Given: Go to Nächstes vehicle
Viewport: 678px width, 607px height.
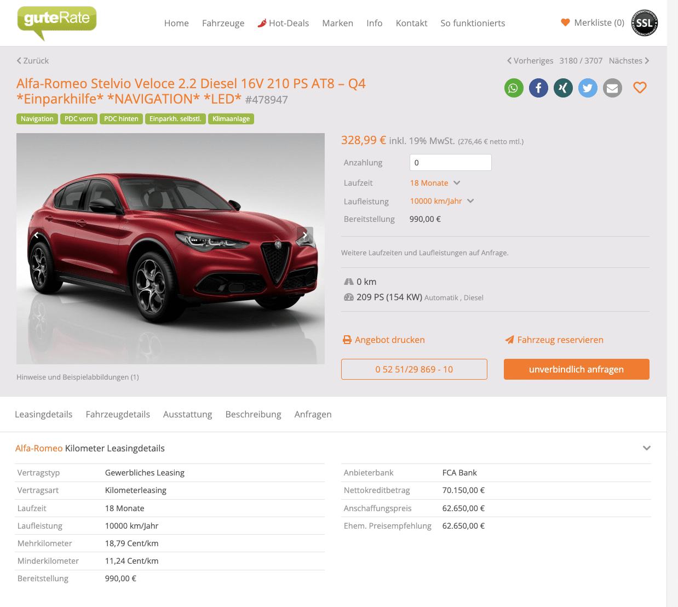Looking at the screenshot, I should pos(629,61).
